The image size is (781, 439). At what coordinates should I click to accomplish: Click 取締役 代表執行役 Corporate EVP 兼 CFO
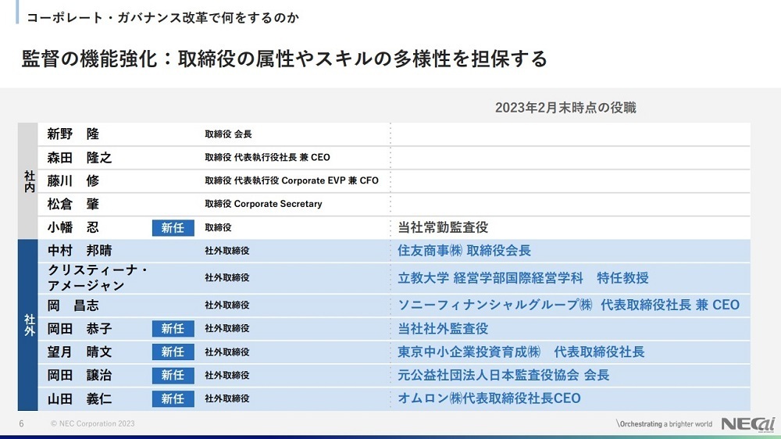pos(291,180)
